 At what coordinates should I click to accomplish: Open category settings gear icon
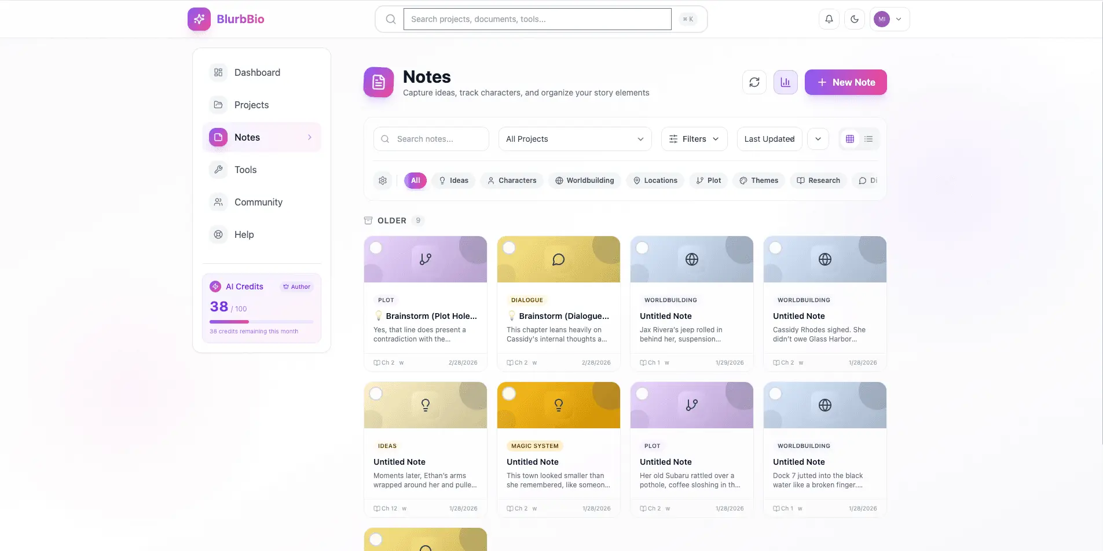(x=383, y=181)
